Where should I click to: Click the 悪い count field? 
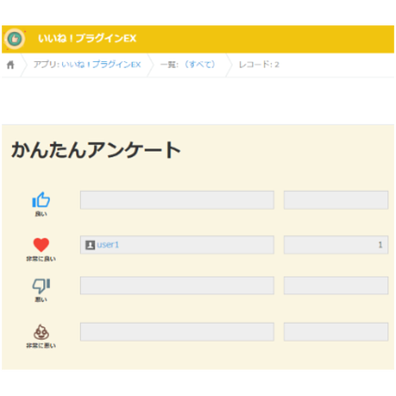click(336, 286)
